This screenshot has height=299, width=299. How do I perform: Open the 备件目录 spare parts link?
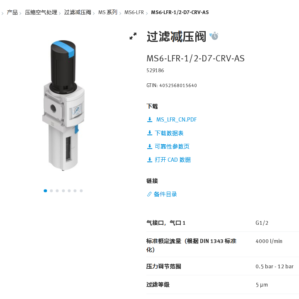click(x=165, y=194)
